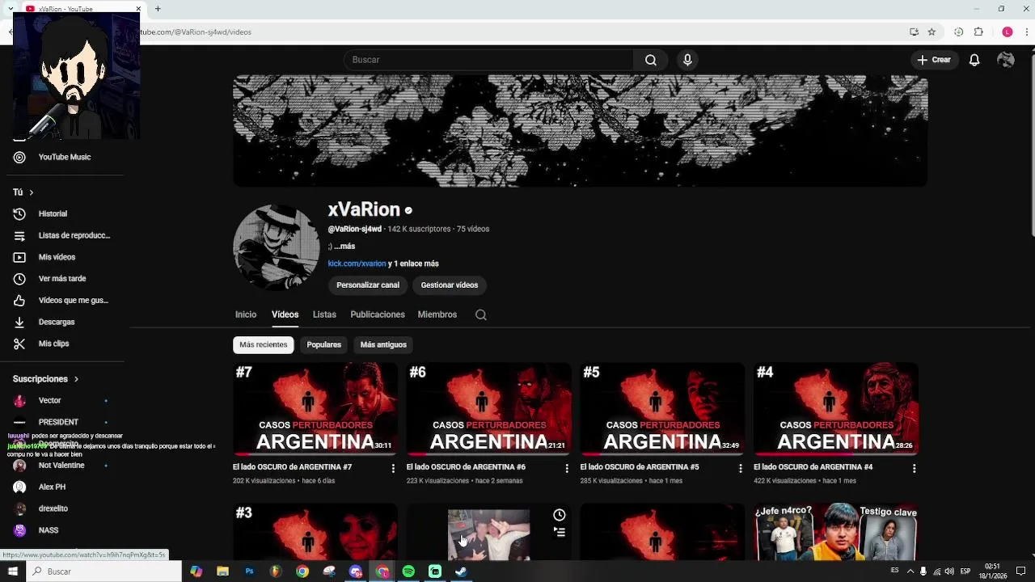Switch to the Vídeos tab

click(x=285, y=314)
